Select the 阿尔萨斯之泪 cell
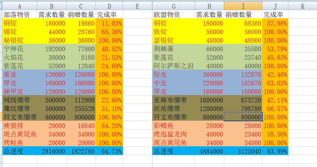This screenshot has width=317, height=167. (174, 66)
